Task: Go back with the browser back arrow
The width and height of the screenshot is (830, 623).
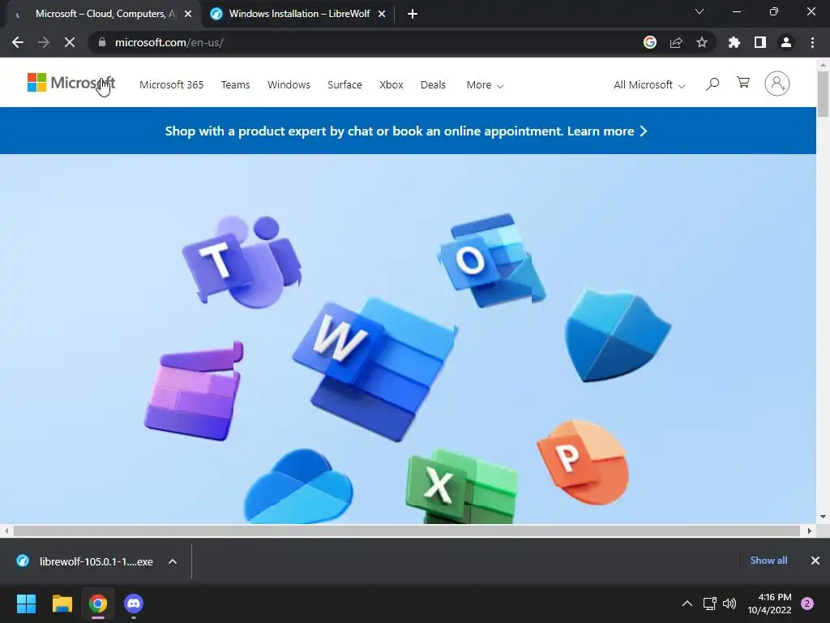Action: point(18,42)
